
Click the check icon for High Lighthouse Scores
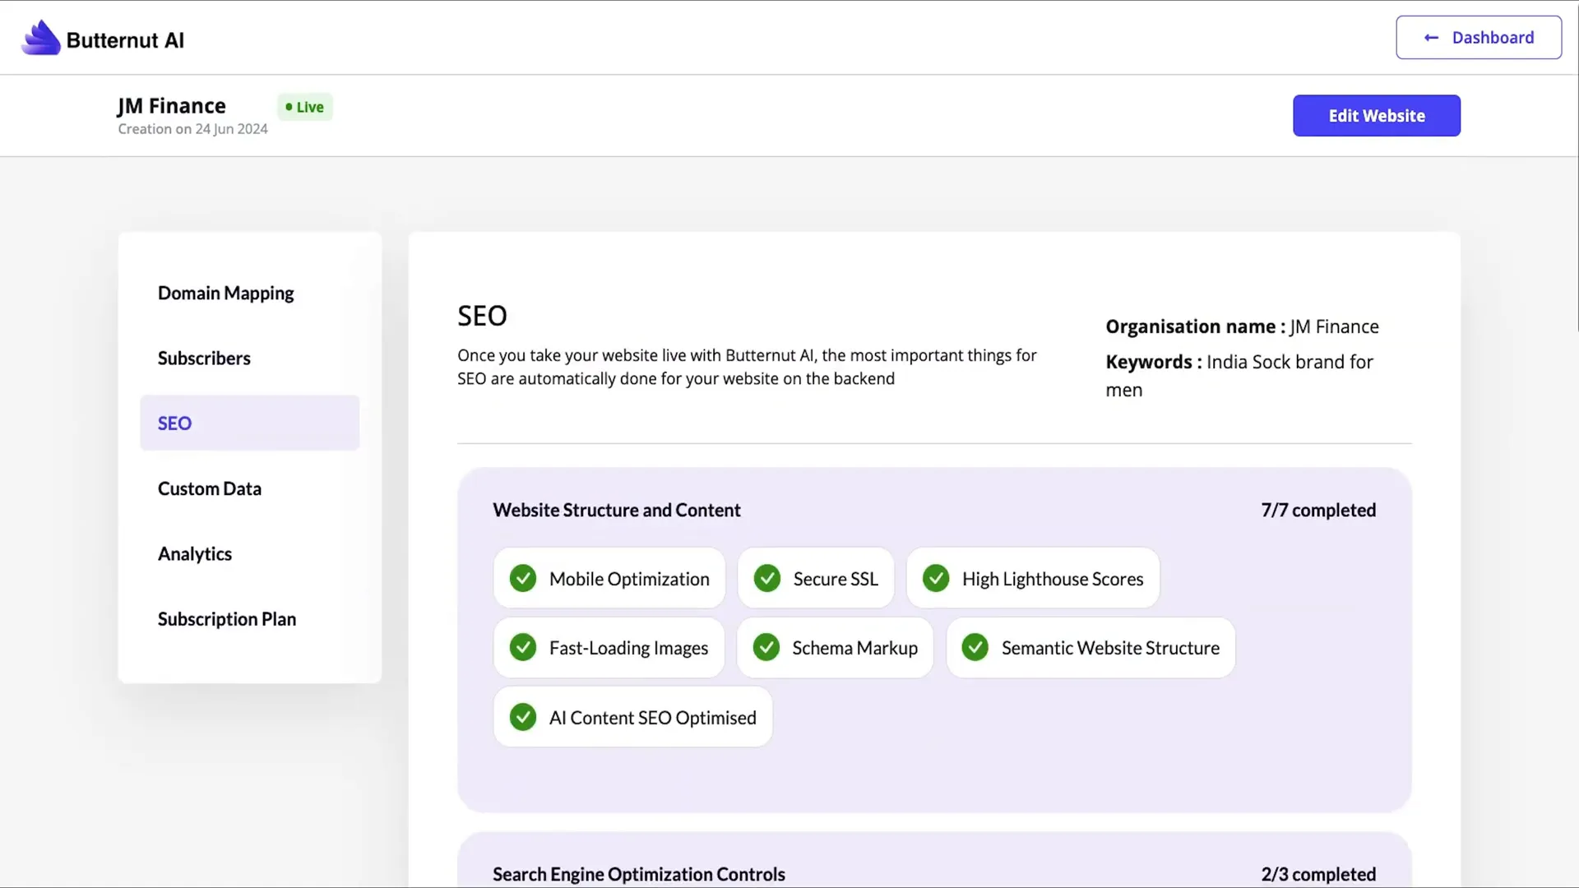point(936,578)
